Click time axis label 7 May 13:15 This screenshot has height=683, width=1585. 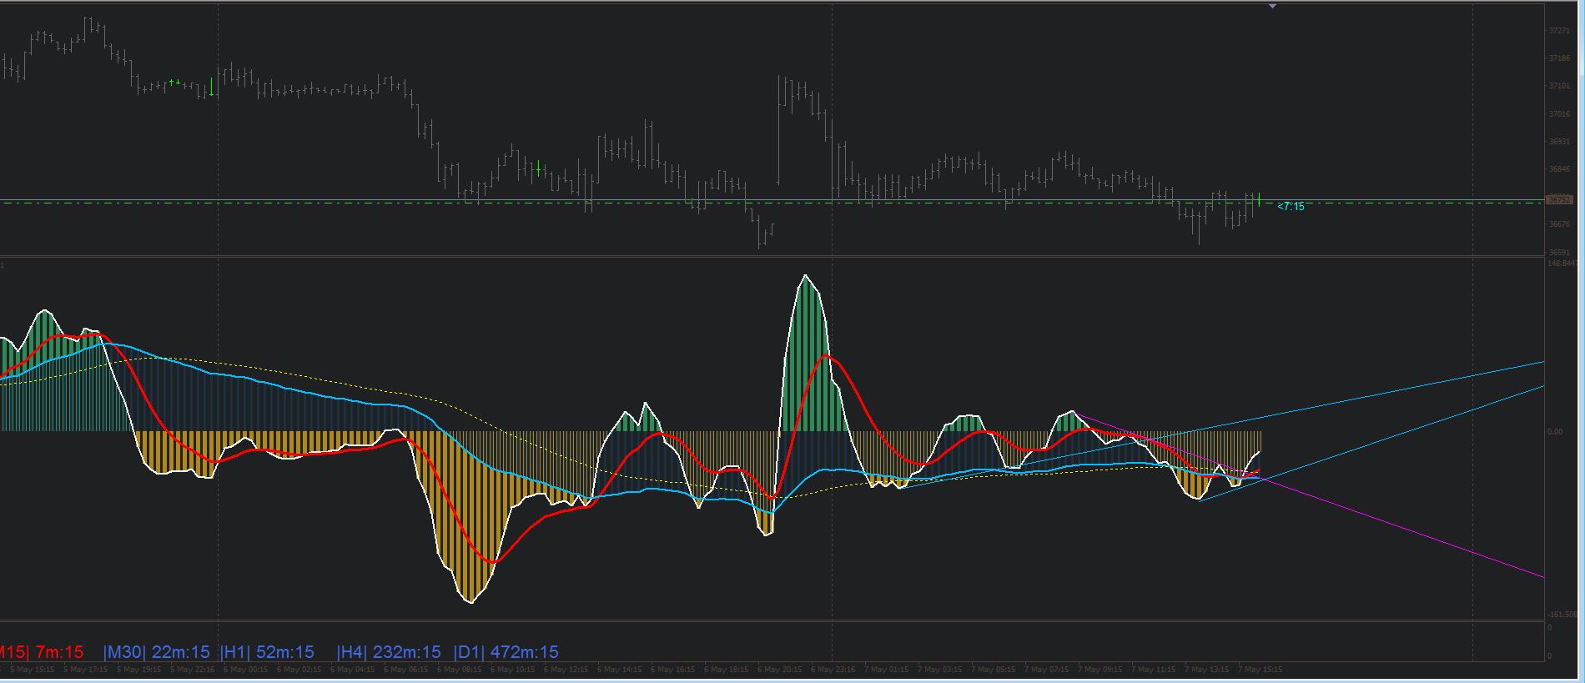[x=1206, y=670]
